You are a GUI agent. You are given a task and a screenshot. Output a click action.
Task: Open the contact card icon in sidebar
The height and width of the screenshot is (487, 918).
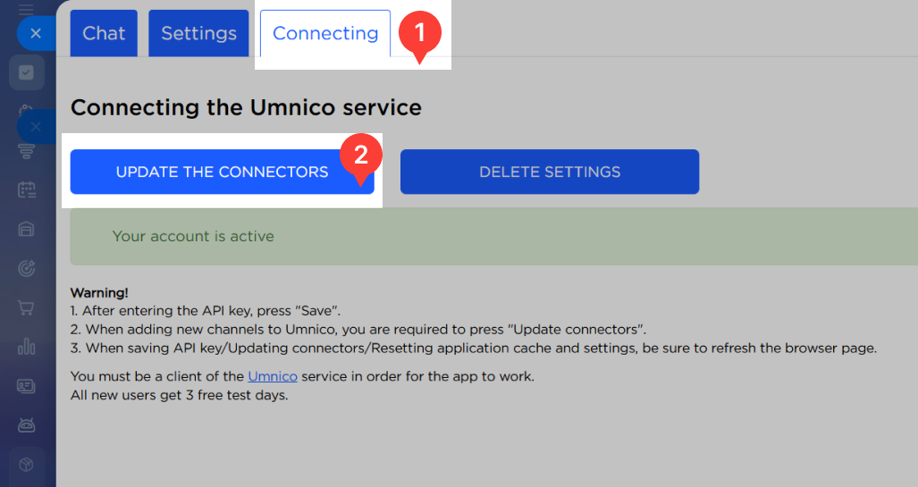[26, 386]
